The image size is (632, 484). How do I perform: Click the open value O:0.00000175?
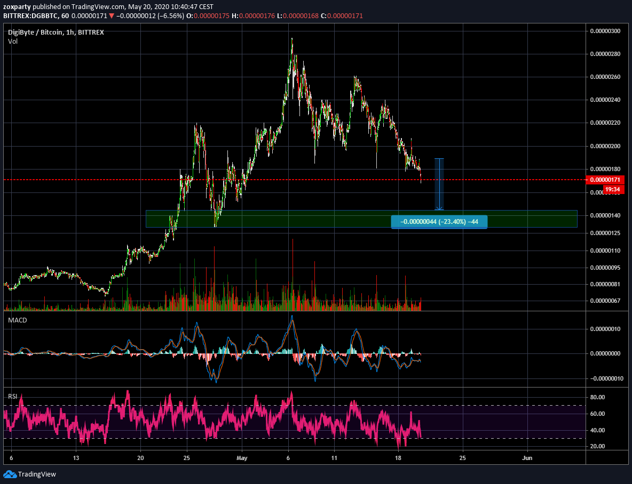coord(208,16)
